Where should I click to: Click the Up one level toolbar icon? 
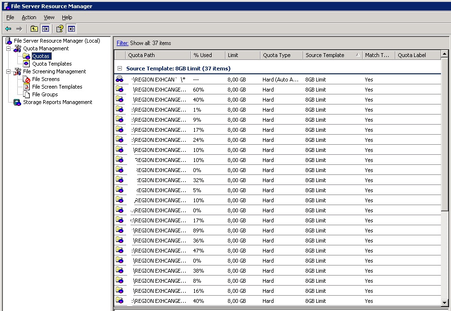(34, 29)
